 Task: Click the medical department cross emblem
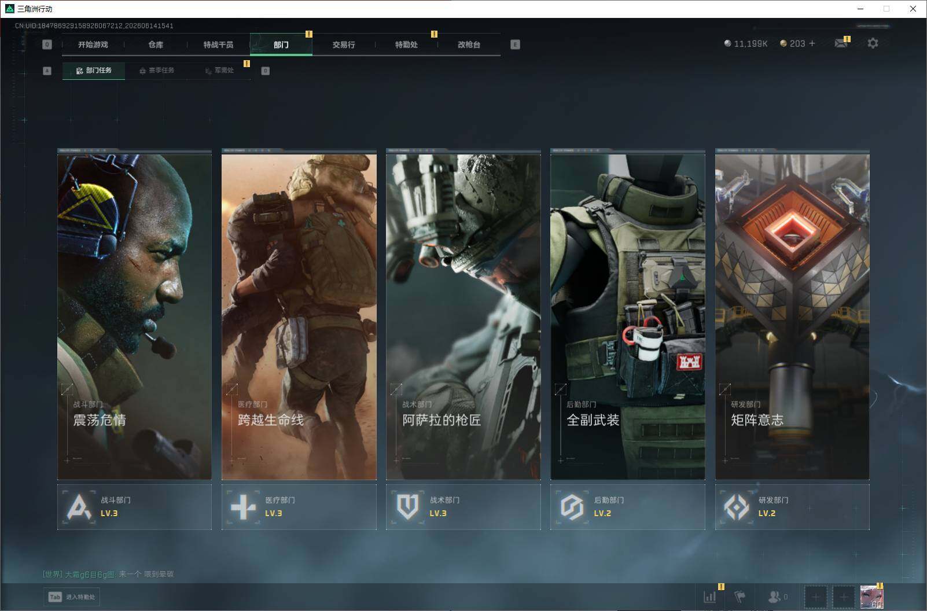243,507
